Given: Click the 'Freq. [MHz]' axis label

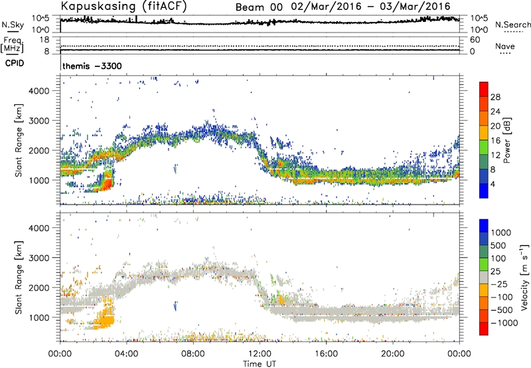Looking at the screenshot, I should pos(12,45).
